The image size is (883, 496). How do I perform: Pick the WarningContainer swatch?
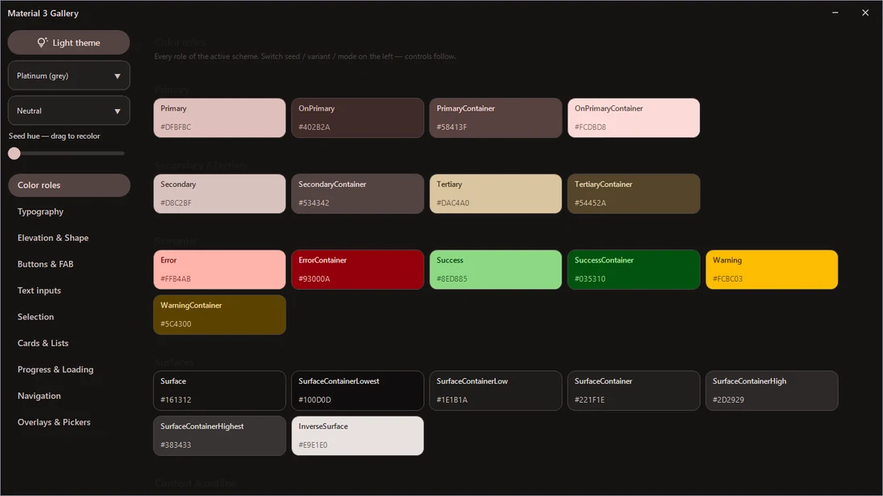click(x=220, y=315)
